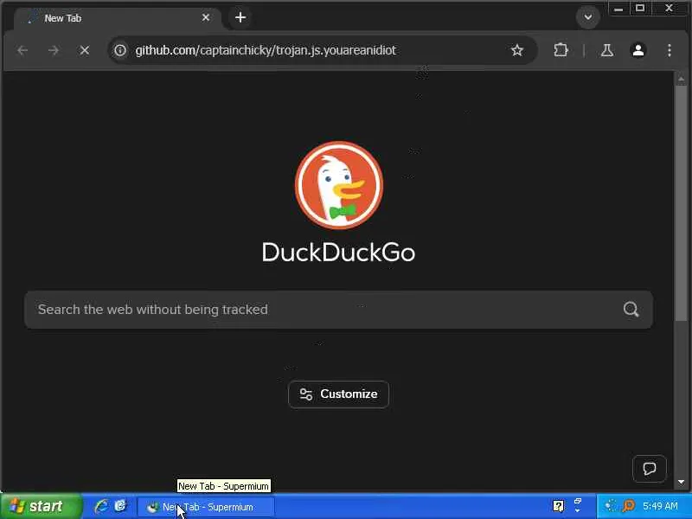Open a new tab with plus button
This screenshot has width=692, height=519.
pyautogui.click(x=240, y=17)
